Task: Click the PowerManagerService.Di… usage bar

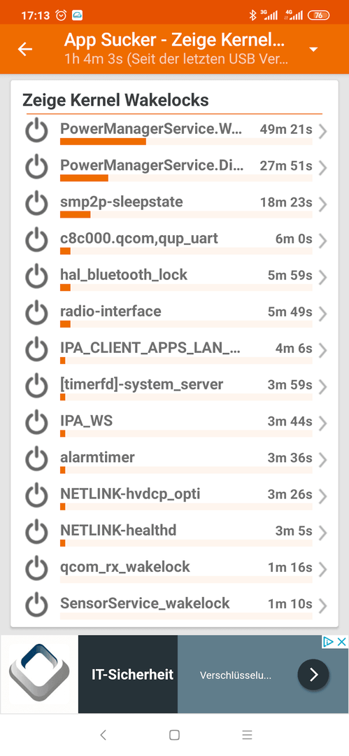Action: coord(186,178)
